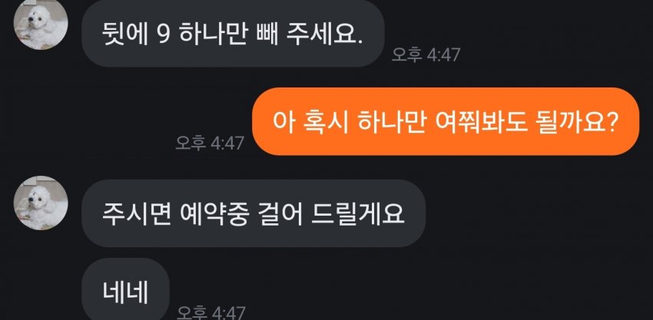
Task: Click the 오후 4:47 timestamp after the first message
Action: coord(426,55)
